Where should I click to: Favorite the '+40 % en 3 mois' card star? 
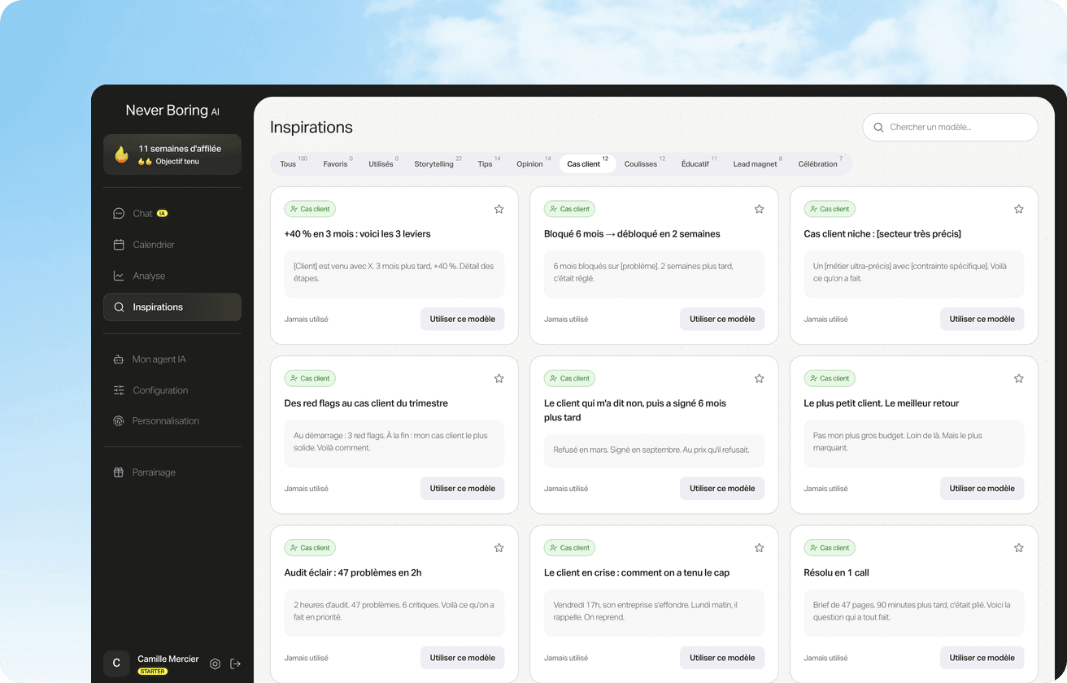(499, 209)
